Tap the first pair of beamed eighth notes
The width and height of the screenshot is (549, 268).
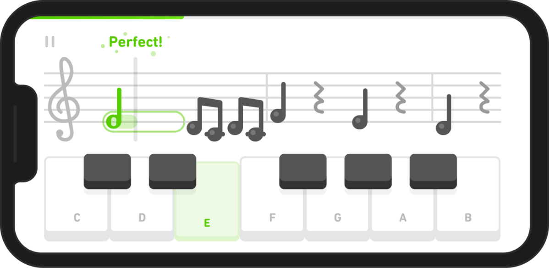point(205,119)
